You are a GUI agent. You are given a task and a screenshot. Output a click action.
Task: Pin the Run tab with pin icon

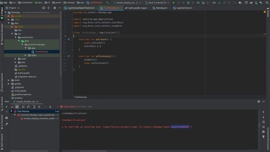[x=7, y=124]
